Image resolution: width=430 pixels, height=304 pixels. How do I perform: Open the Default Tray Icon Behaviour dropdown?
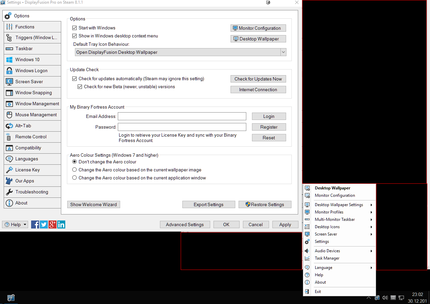(x=181, y=52)
